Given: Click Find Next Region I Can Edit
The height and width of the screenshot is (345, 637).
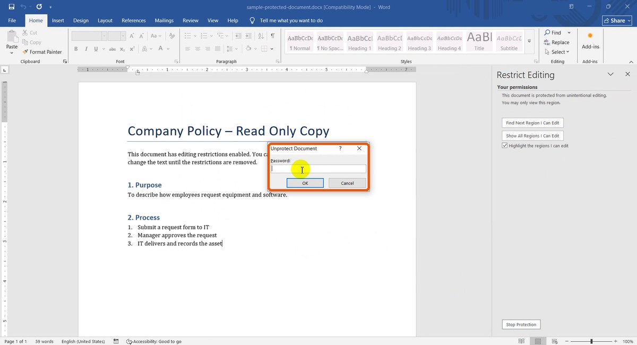Looking at the screenshot, I should point(532,123).
